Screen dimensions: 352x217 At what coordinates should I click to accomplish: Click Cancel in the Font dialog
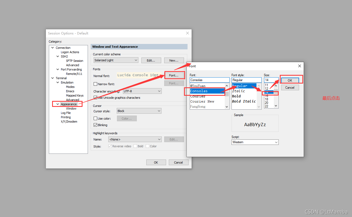coord(290,87)
